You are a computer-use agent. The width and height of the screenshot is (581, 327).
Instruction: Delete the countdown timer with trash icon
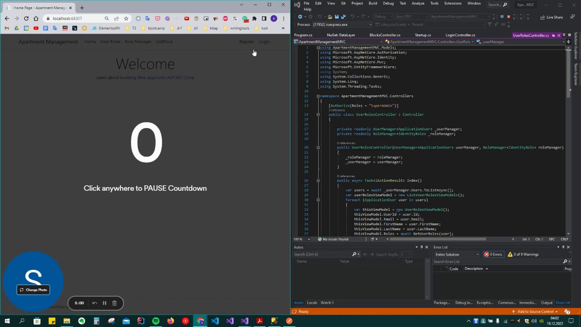(x=114, y=303)
